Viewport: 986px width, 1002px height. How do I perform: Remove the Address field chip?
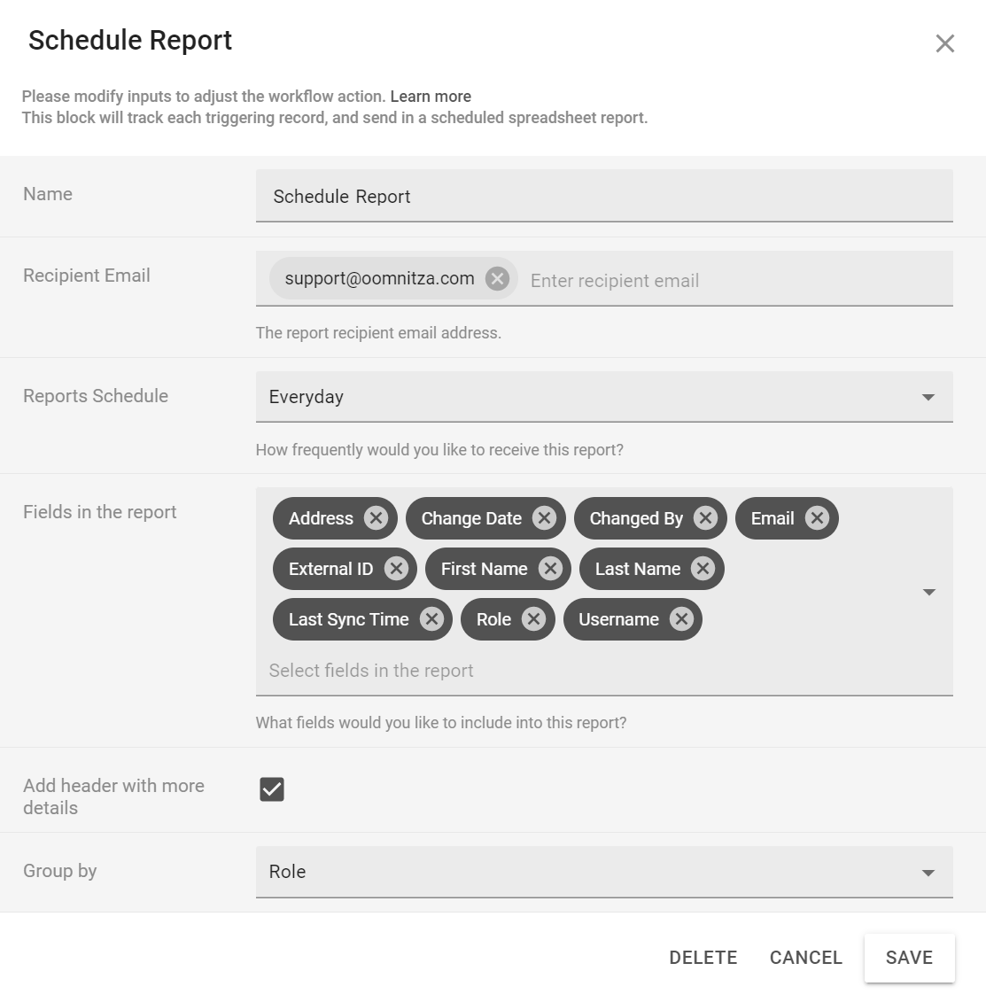tap(376, 518)
